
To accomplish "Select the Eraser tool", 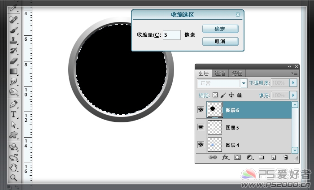I will [x=13, y=61].
